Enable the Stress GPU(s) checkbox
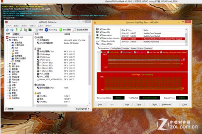Viewport: 202px width, 134px height. click(x=101, y=44)
